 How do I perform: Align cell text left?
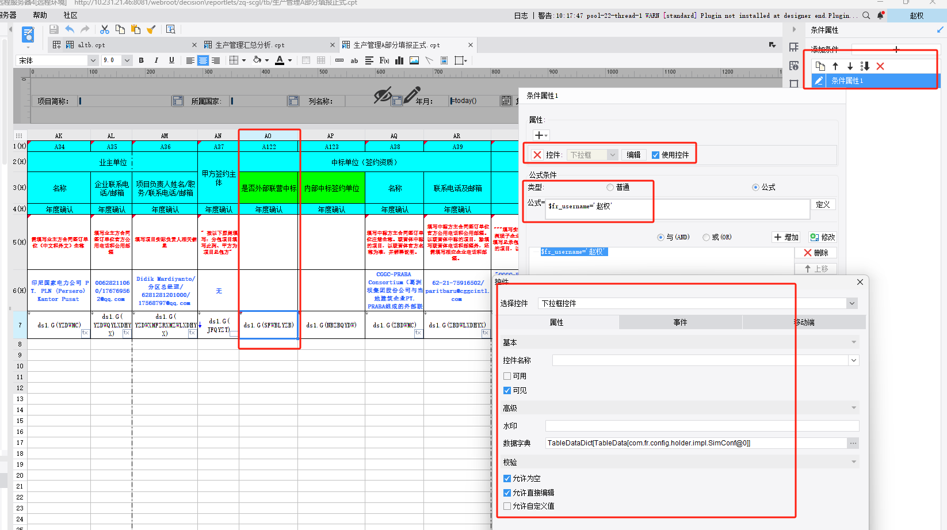[190, 60]
